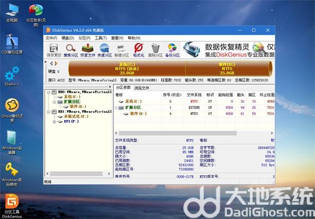The width and height of the screenshot is (315, 219).
Task: Switch to the 分区参数 tab
Action: 123,87
